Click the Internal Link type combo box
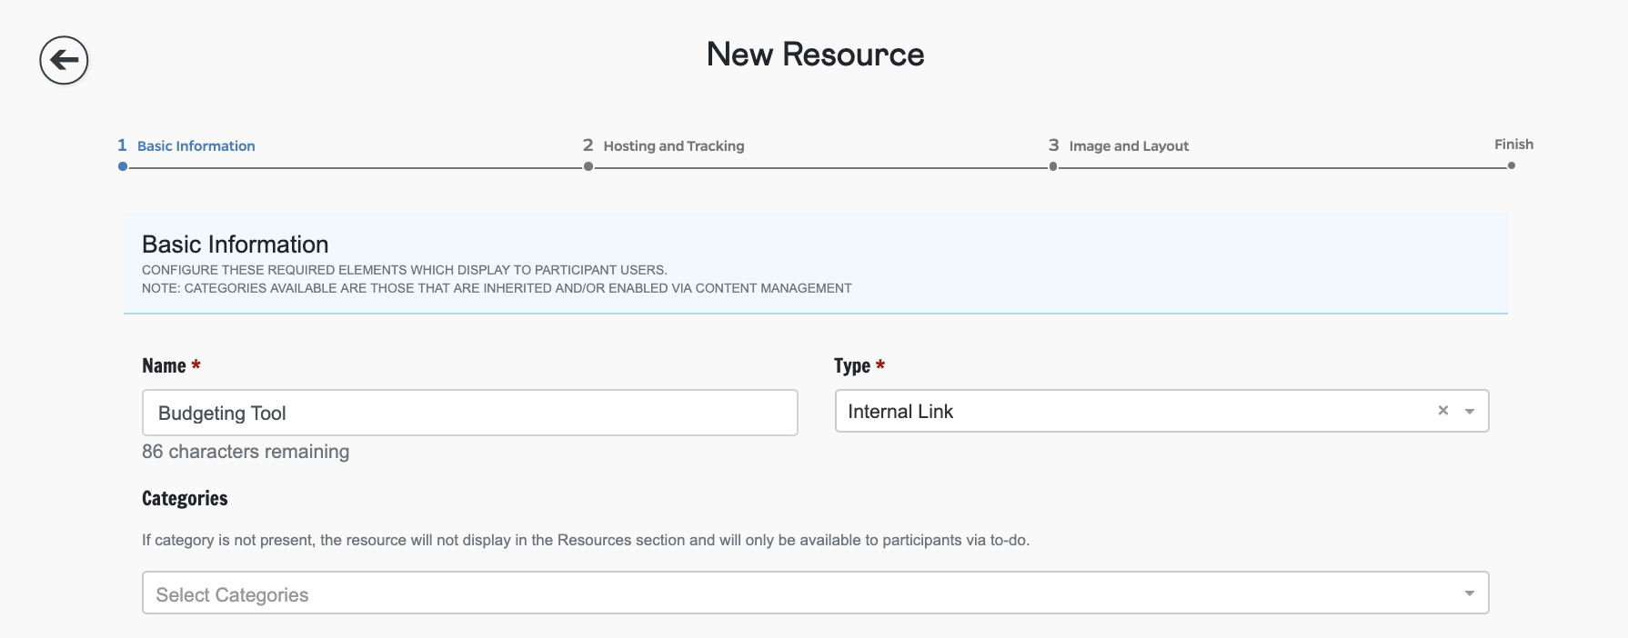 click(x=1128, y=412)
